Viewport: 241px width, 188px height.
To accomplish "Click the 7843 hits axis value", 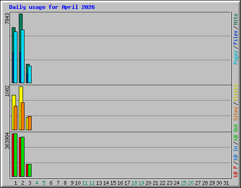I will coord(7,19).
